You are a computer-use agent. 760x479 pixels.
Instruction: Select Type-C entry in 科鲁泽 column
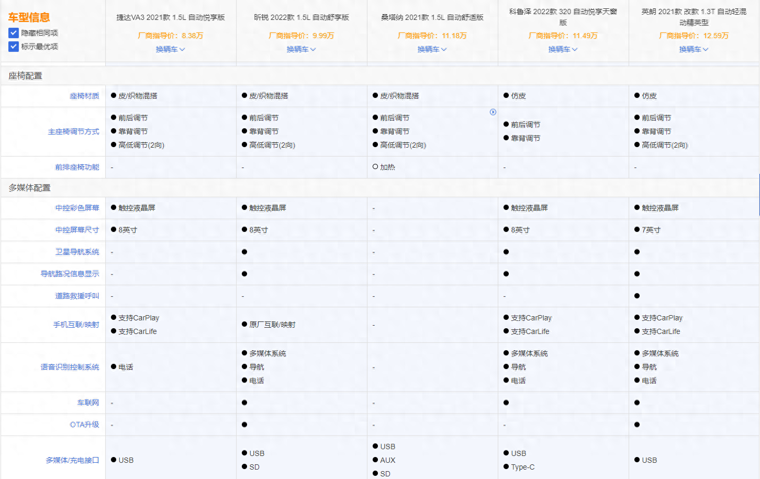[x=519, y=467]
